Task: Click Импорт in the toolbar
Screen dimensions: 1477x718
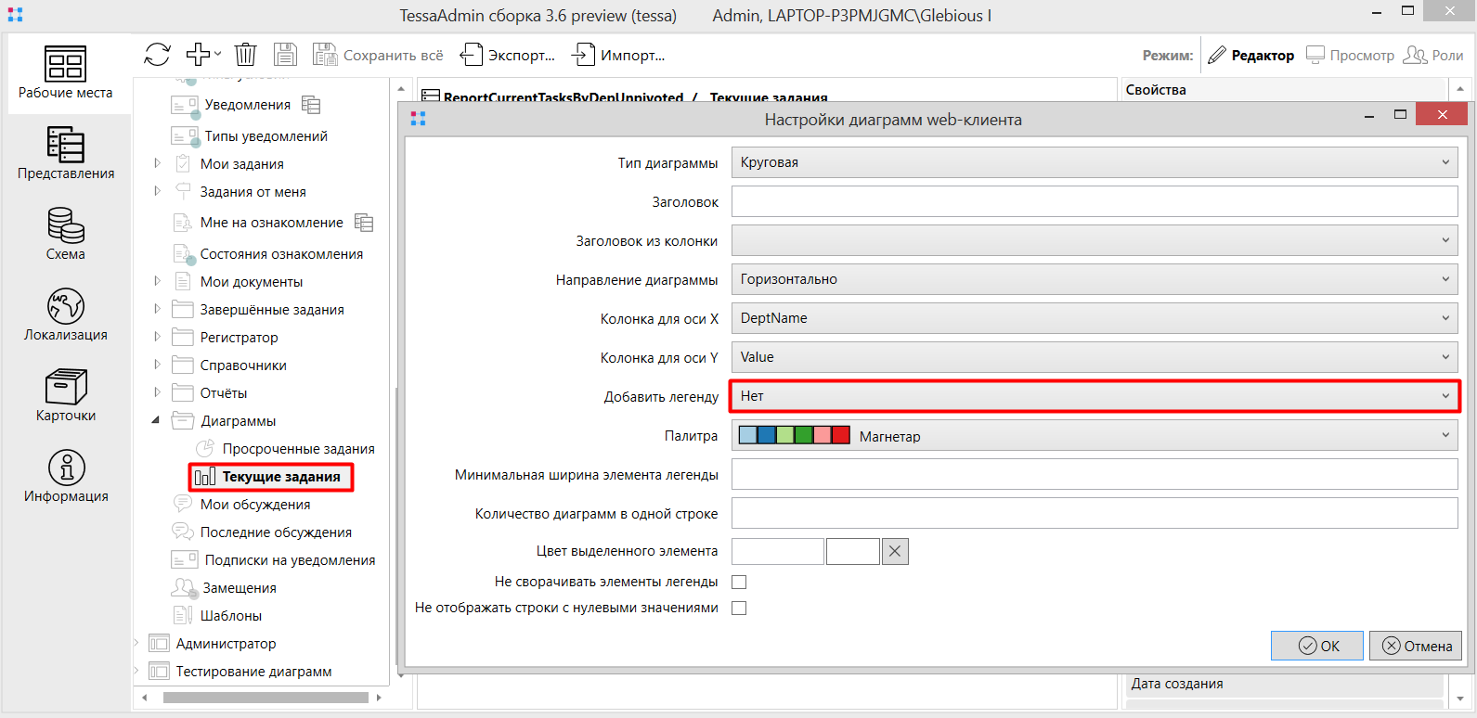Action: pos(618,56)
